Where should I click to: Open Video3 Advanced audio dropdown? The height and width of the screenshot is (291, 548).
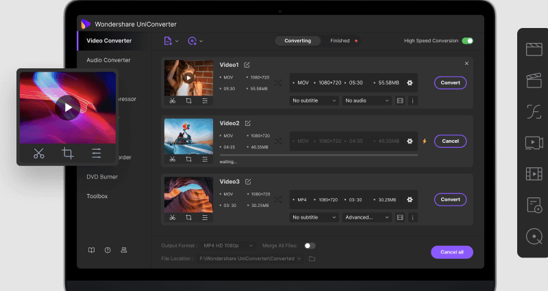(366, 217)
